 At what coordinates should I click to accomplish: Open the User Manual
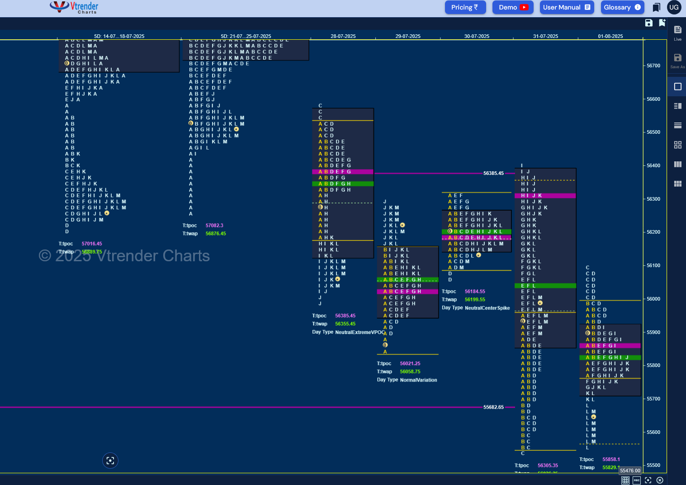(567, 7)
